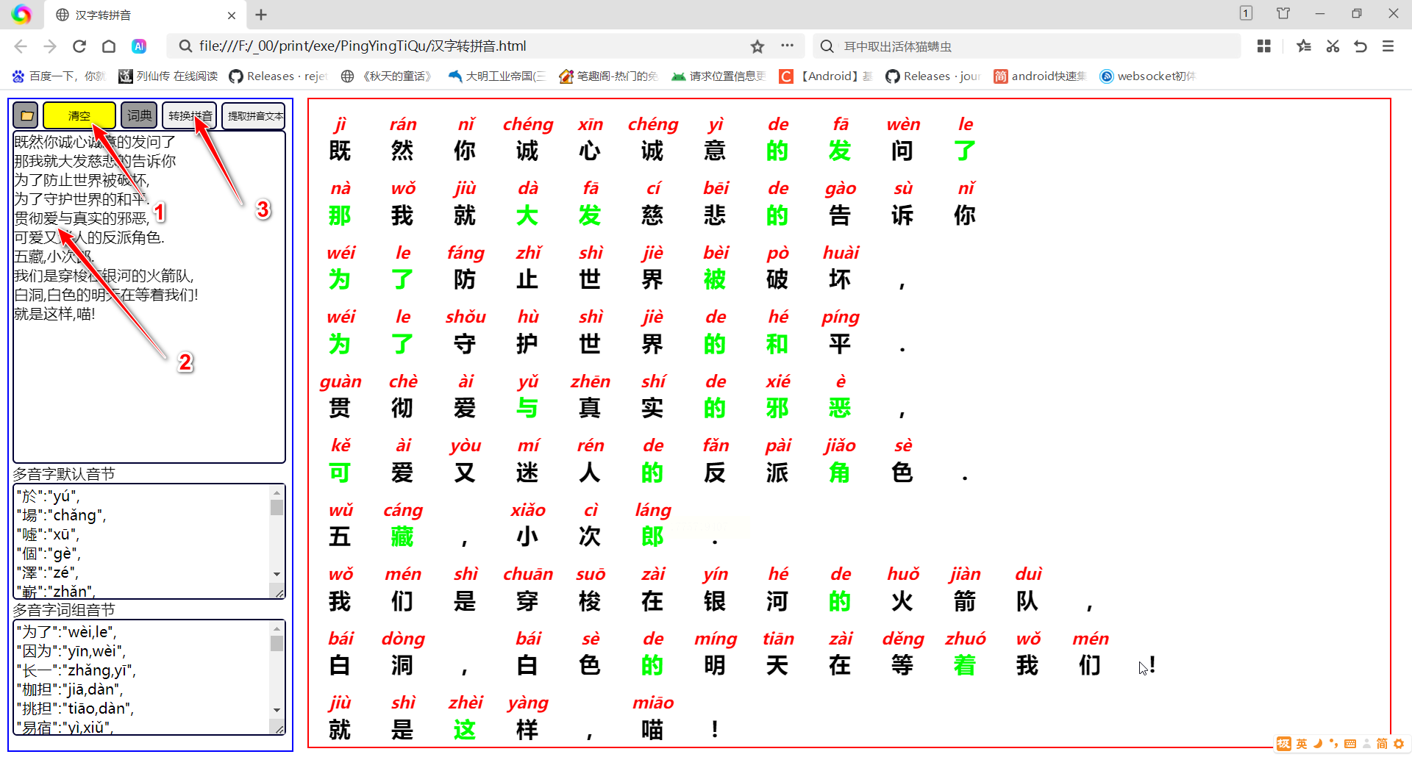Click the pinyin "chuān" in the output
This screenshot has height=757, width=1412.
pos(528,574)
